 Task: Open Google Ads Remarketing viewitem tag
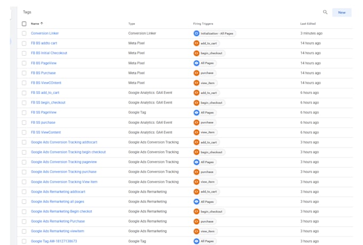coord(58,231)
